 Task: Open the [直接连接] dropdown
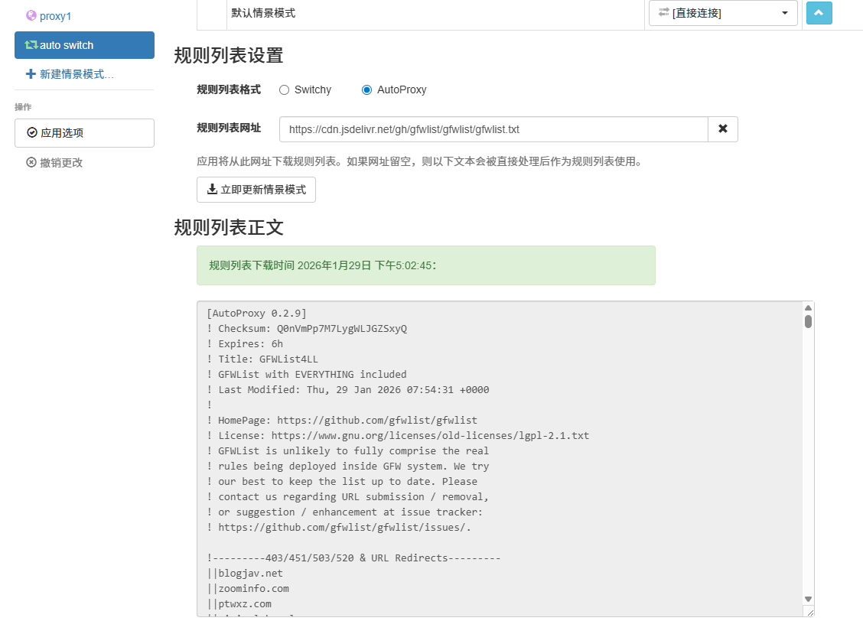point(784,13)
